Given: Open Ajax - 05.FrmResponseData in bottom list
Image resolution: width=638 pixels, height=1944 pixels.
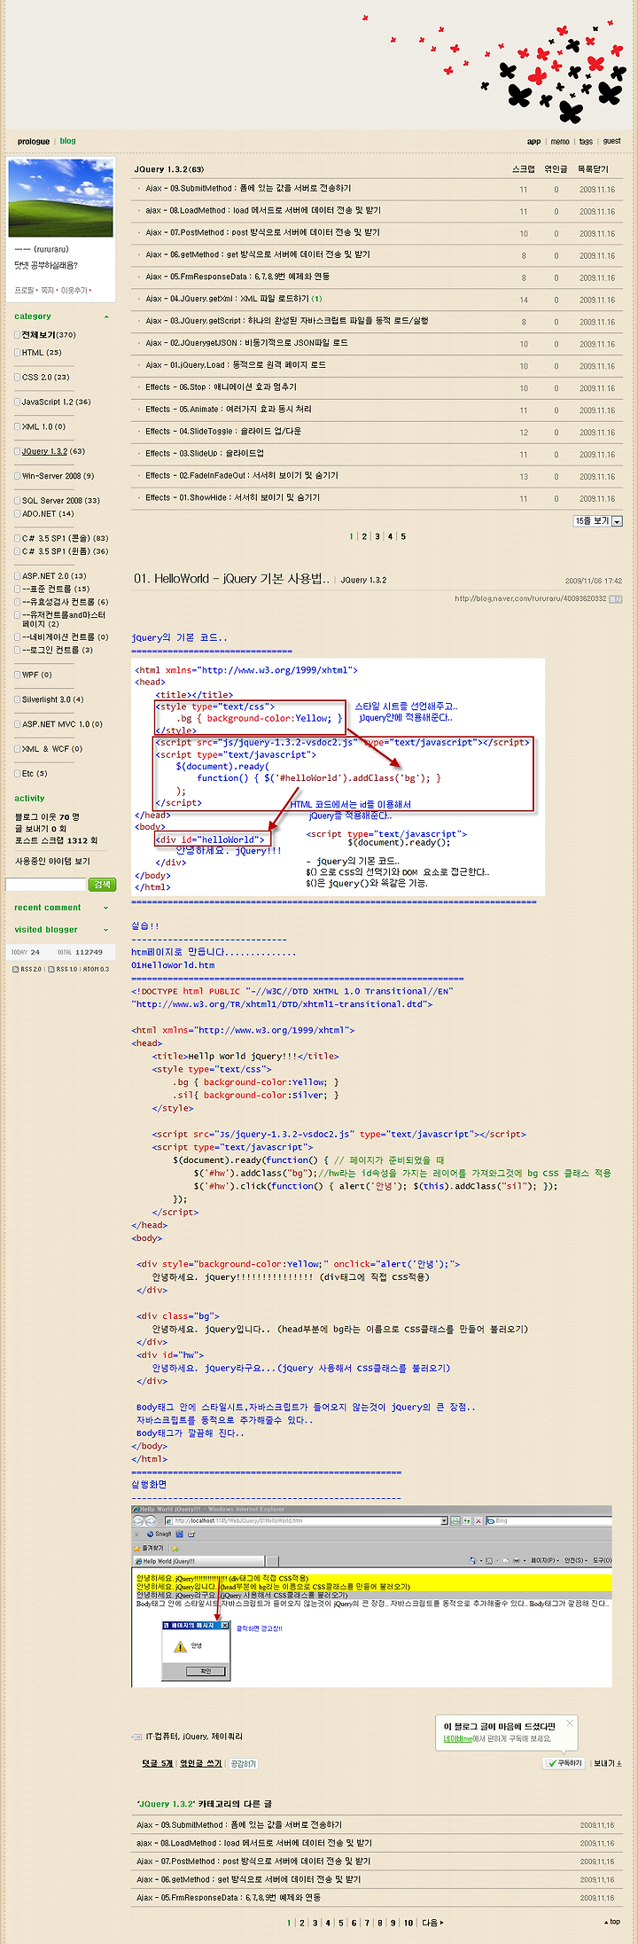Looking at the screenshot, I should click(229, 1898).
